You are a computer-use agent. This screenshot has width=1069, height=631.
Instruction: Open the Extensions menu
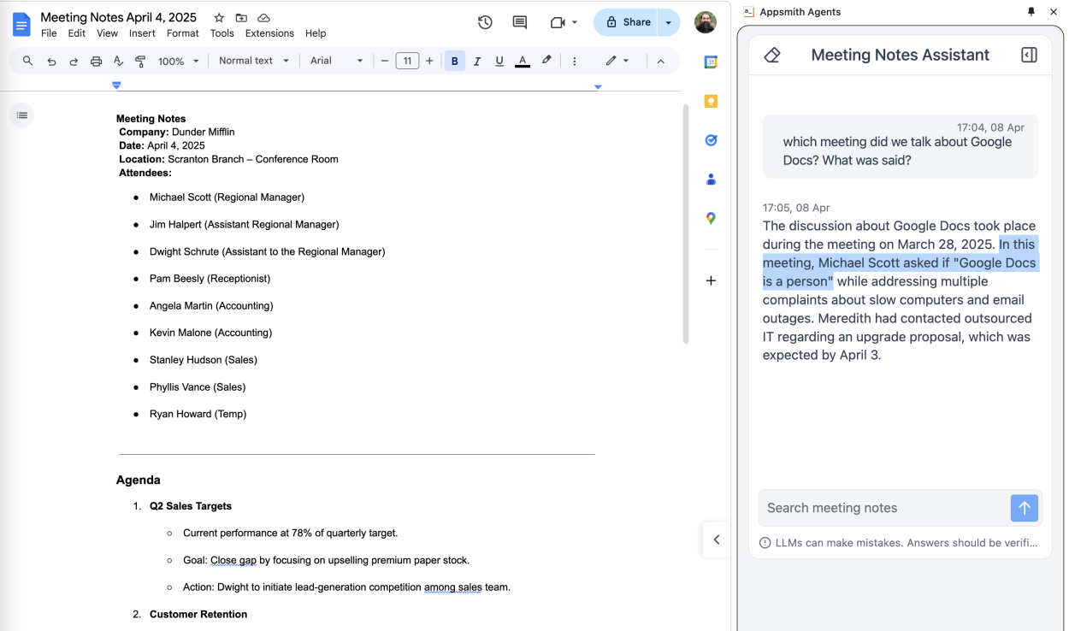269,33
